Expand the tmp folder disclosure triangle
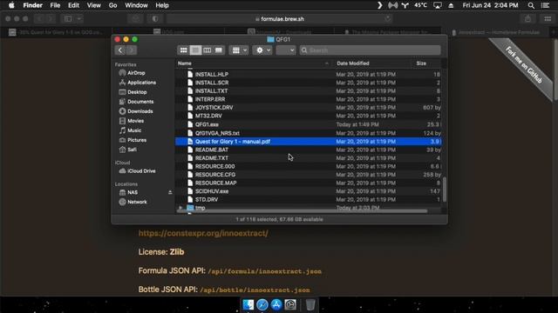558x313 pixels. (x=180, y=208)
